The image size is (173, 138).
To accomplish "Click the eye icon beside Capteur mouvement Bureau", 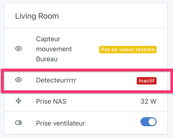I will tap(18, 49).
